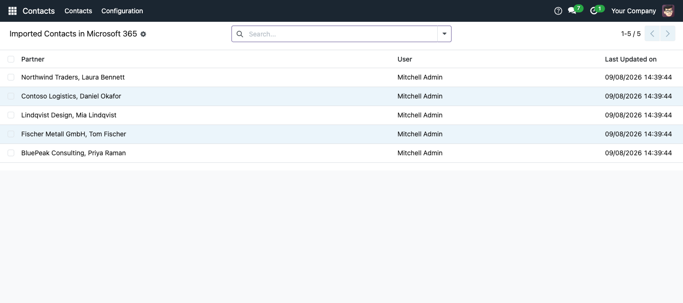Sort by User column header
Image resolution: width=683 pixels, height=303 pixels.
405,59
